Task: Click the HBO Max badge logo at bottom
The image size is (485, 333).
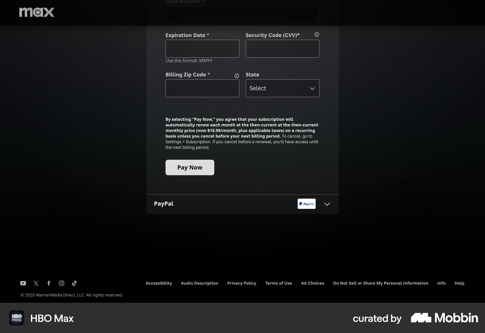Action: click(16, 318)
